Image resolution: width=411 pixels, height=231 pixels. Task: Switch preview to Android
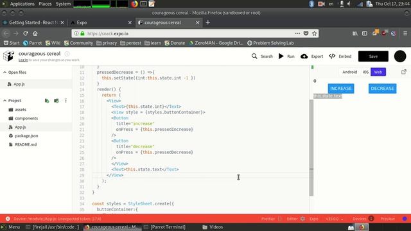point(349,72)
